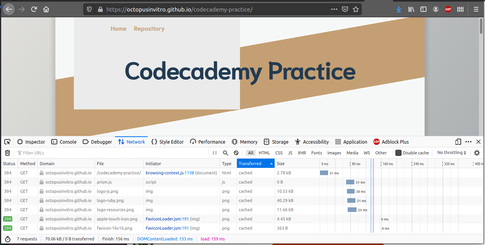485x245 pixels.
Task: Sort requests by Method column
Action: click(28, 164)
